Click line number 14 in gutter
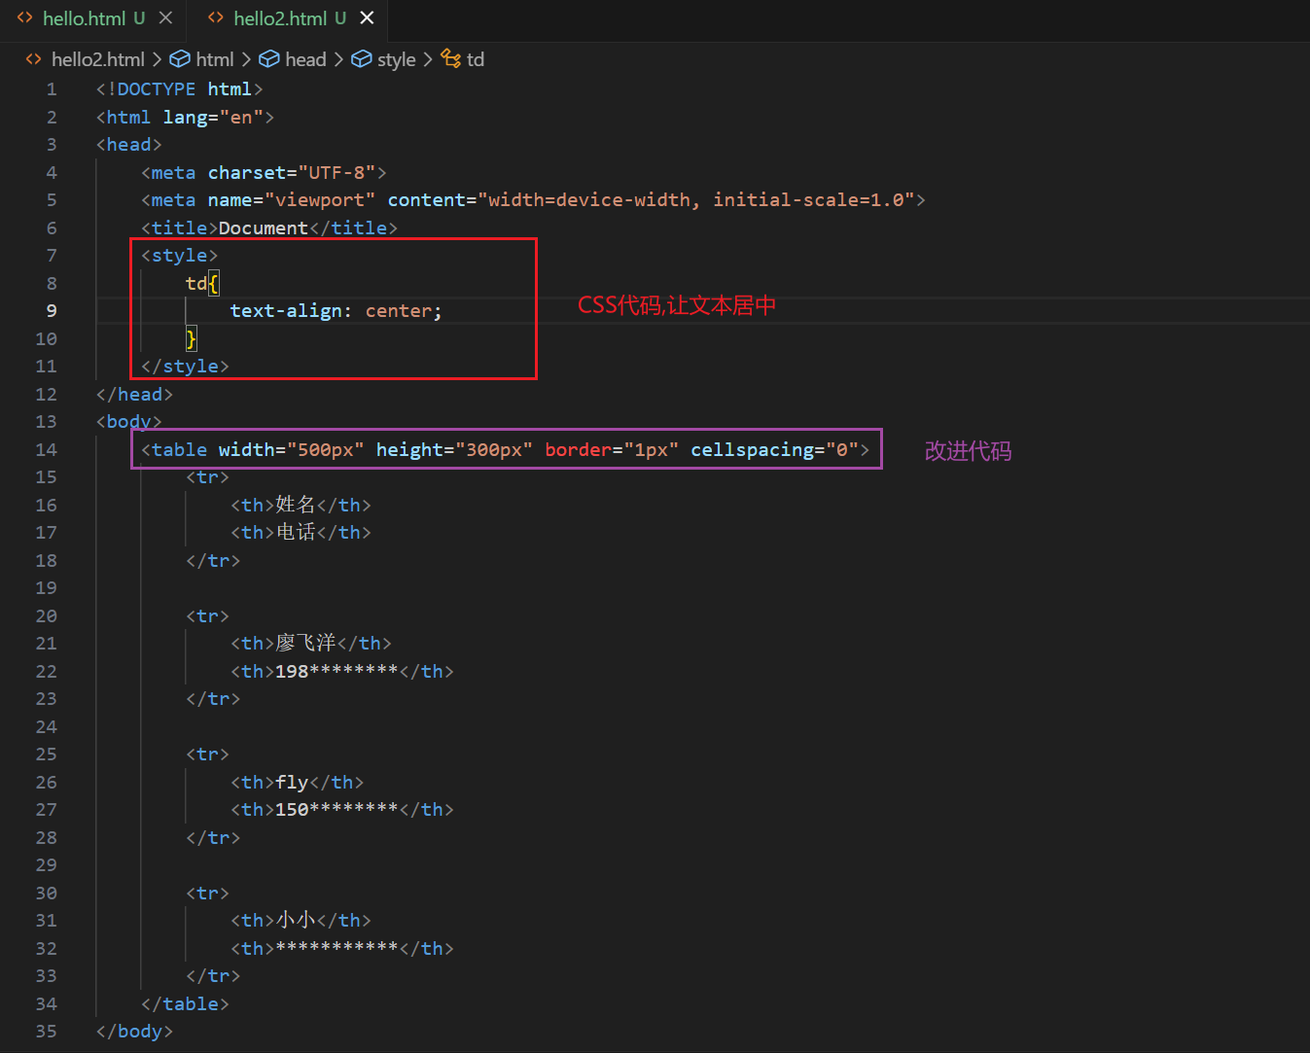The image size is (1310, 1053). 46,449
